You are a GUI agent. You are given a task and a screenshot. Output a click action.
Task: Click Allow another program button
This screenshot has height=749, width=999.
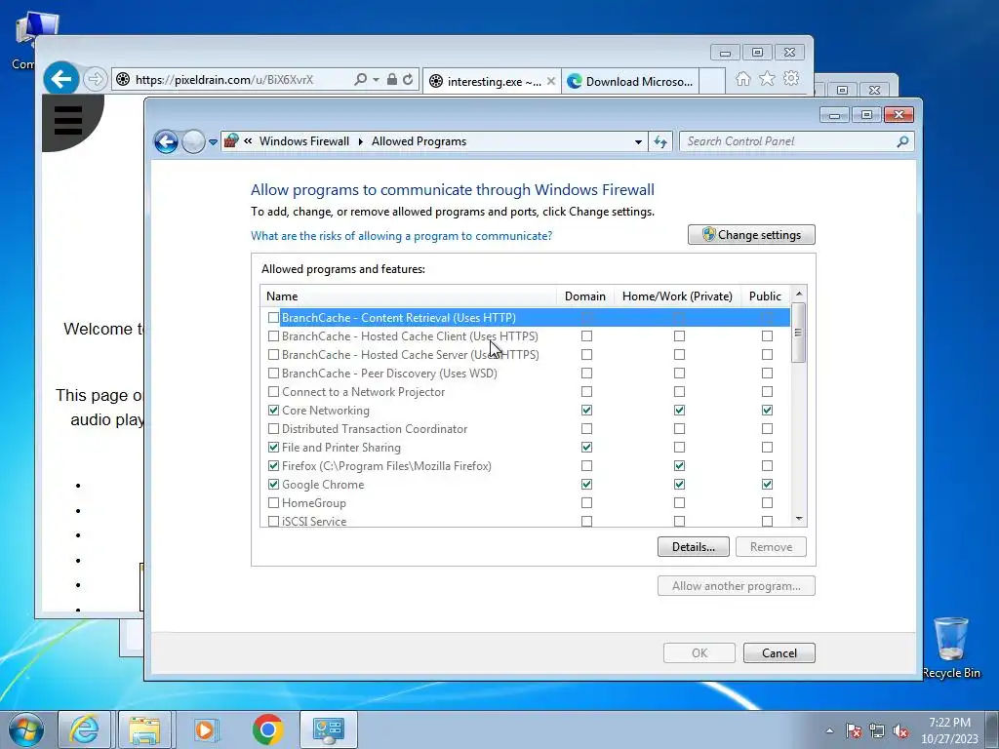point(736,586)
